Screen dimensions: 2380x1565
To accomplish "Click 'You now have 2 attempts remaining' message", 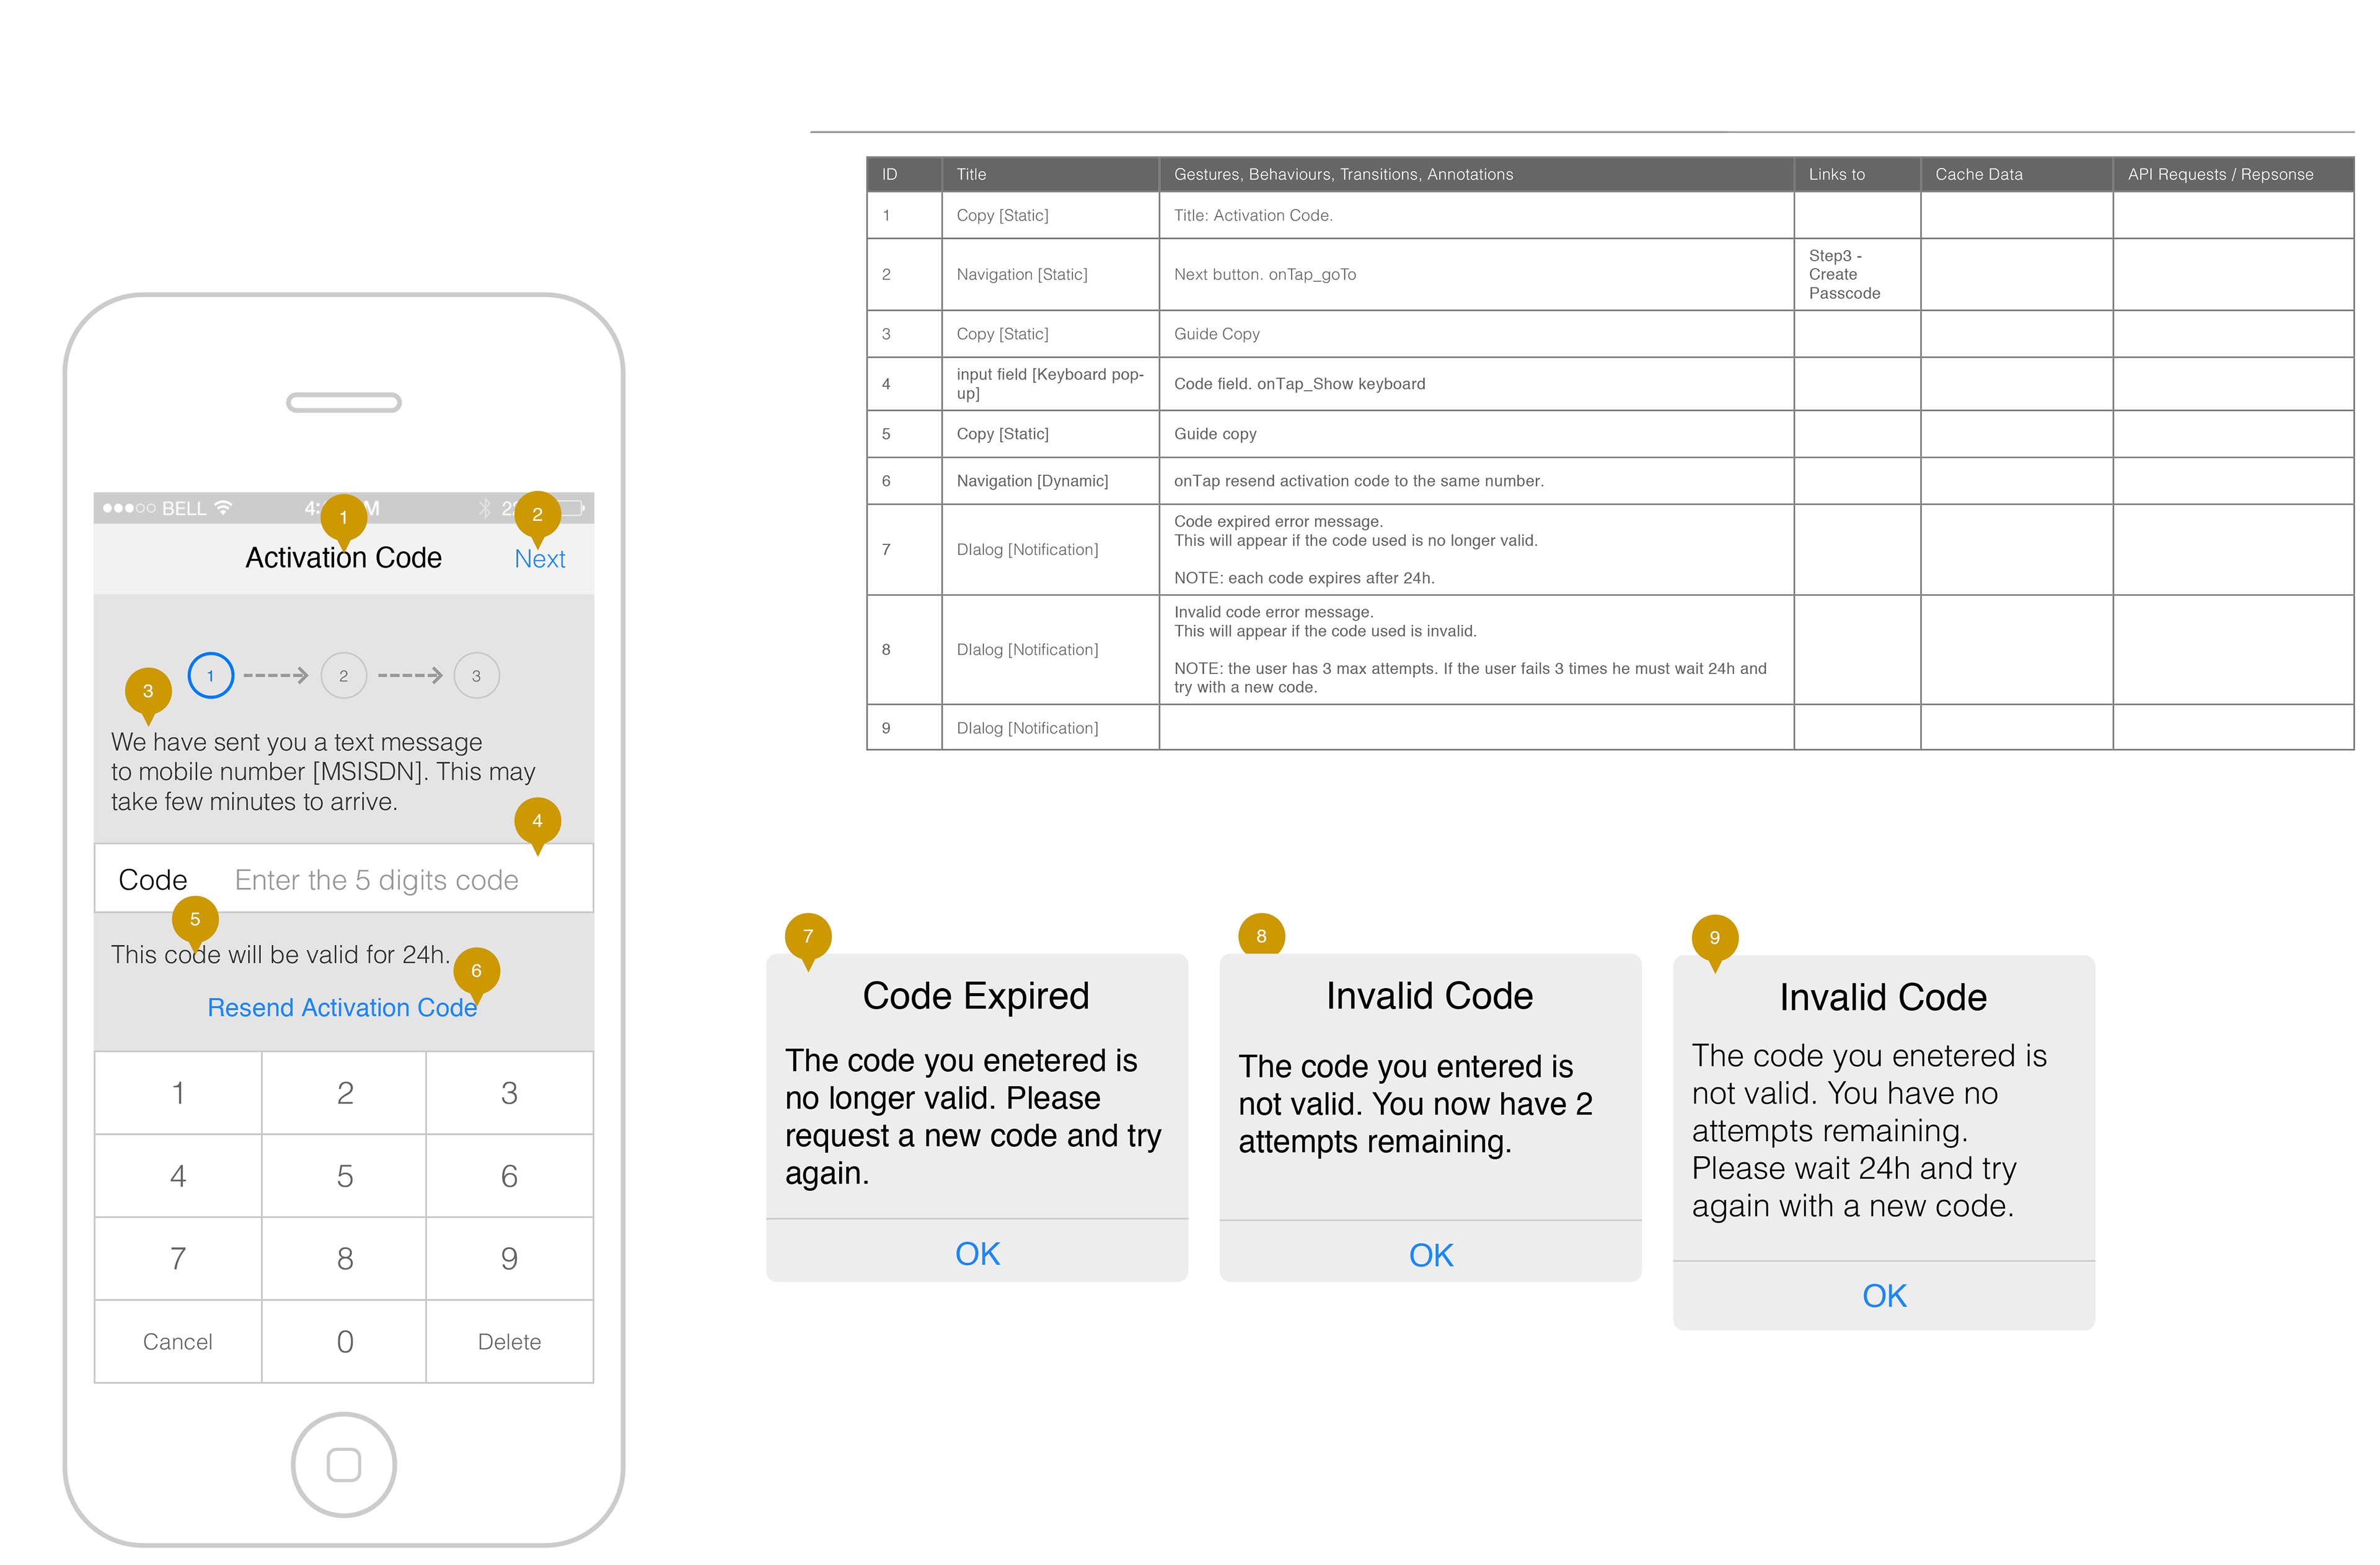I will click(1415, 1103).
